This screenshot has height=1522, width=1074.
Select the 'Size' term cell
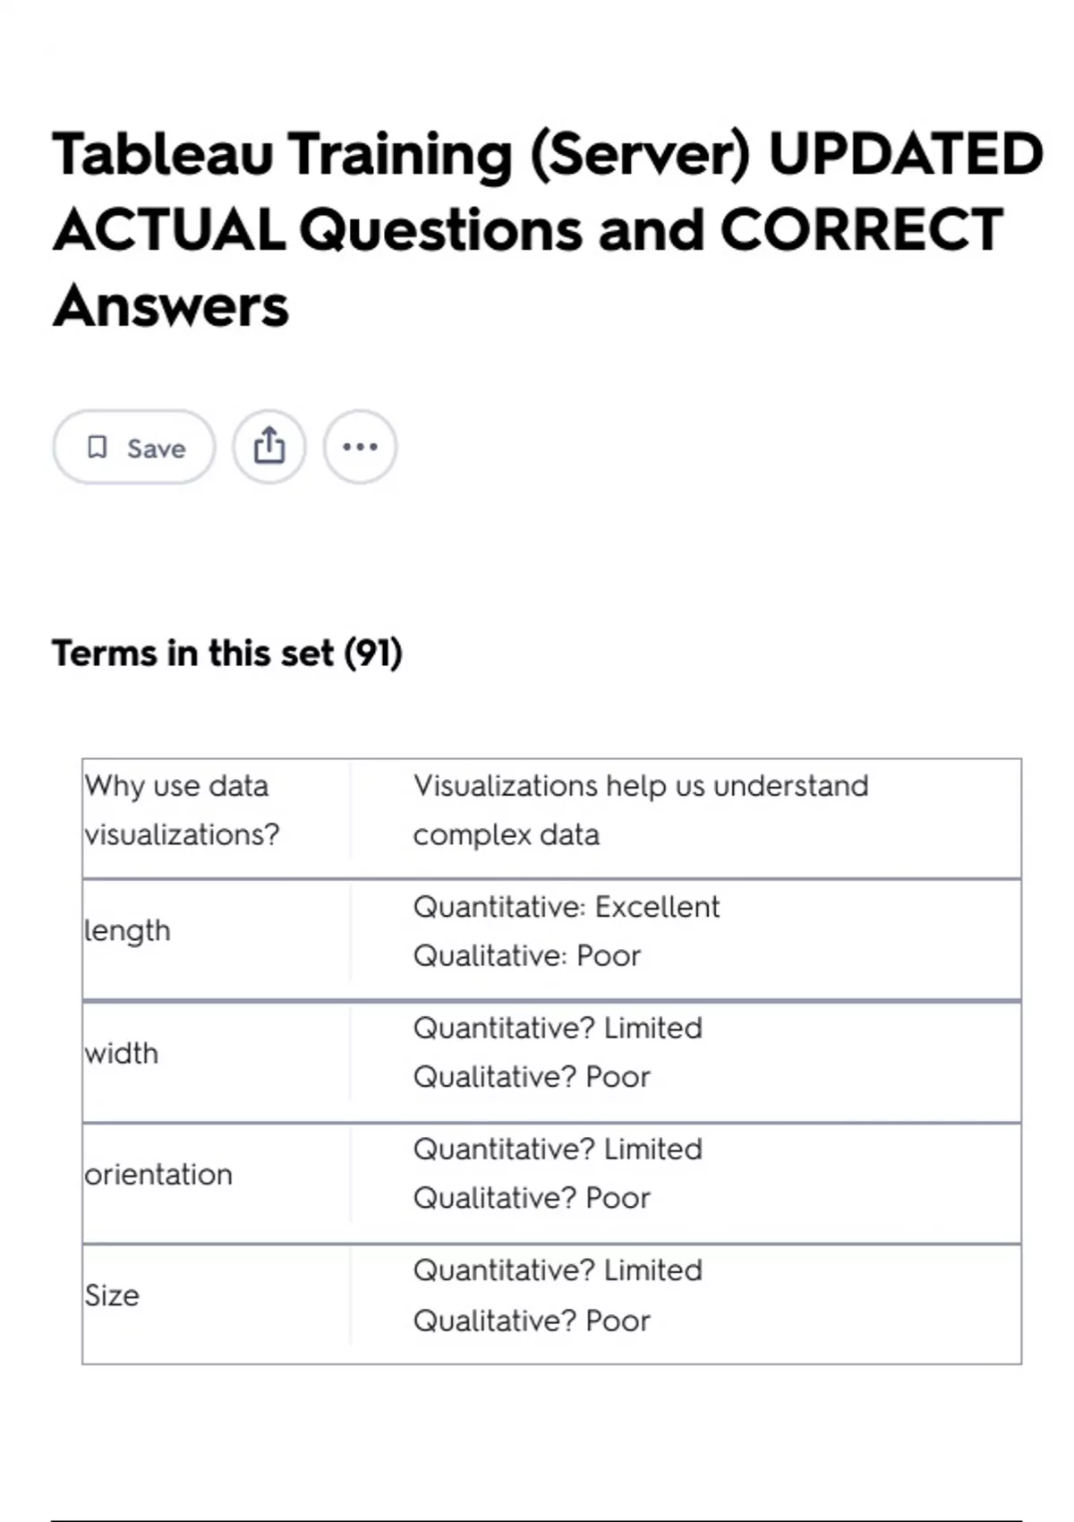click(112, 1295)
